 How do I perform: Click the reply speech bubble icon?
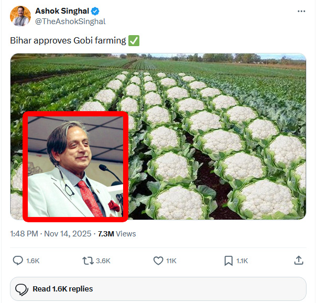click(x=18, y=261)
